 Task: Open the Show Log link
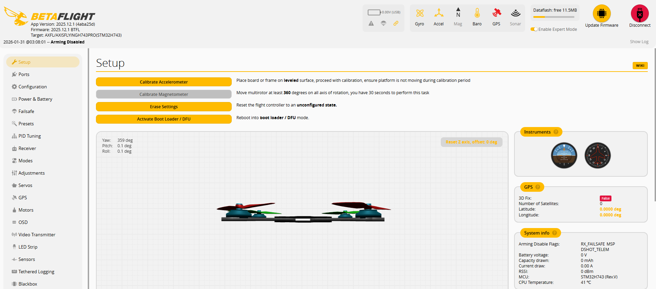(639, 42)
